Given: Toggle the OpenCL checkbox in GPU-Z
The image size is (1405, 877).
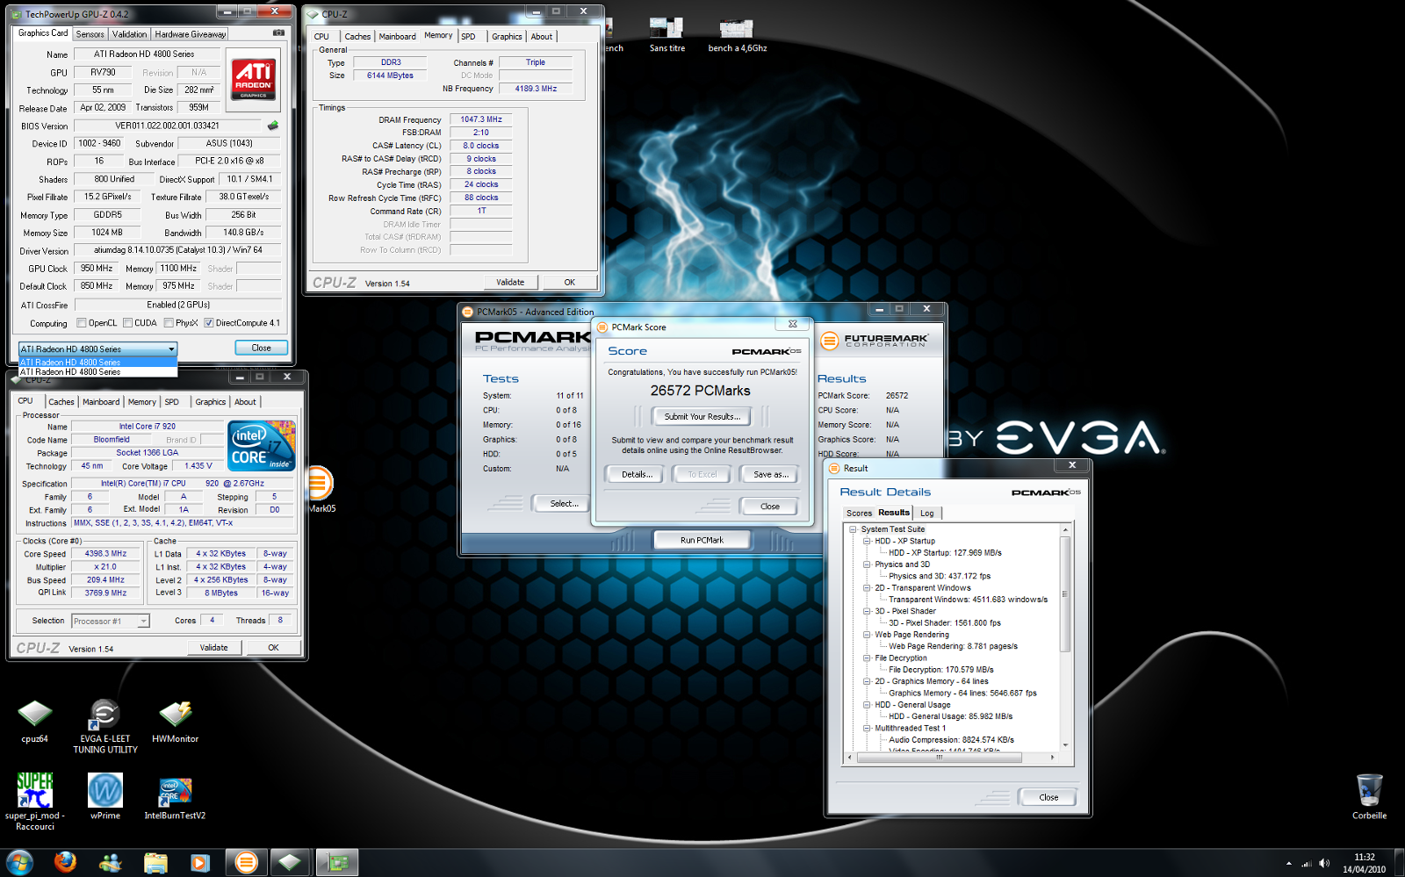Looking at the screenshot, I should click(x=82, y=323).
